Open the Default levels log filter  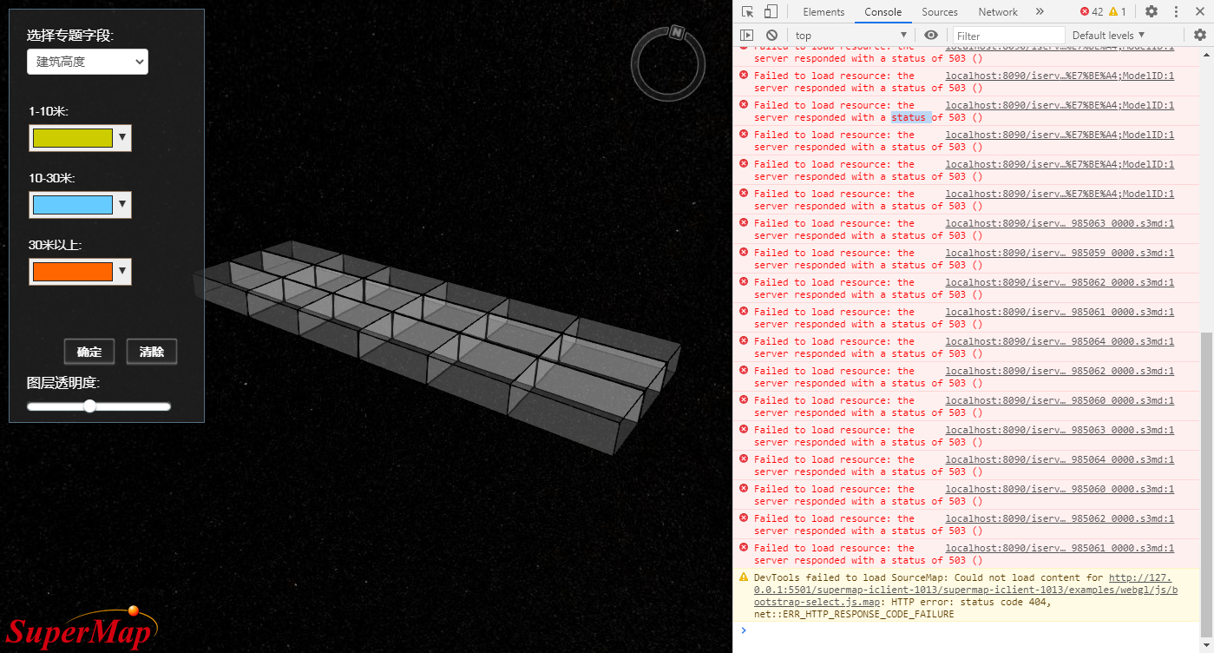(1108, 35)
